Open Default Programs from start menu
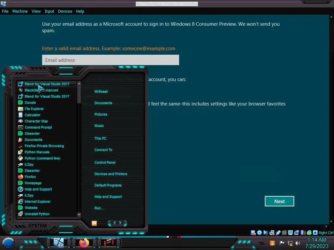The height and width of the screenshot is (250, 334). 108,185
